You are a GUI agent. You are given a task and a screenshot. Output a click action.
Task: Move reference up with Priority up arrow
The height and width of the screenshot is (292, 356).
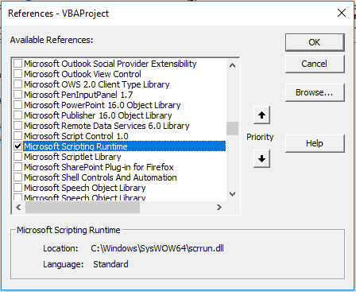(261, 115)
